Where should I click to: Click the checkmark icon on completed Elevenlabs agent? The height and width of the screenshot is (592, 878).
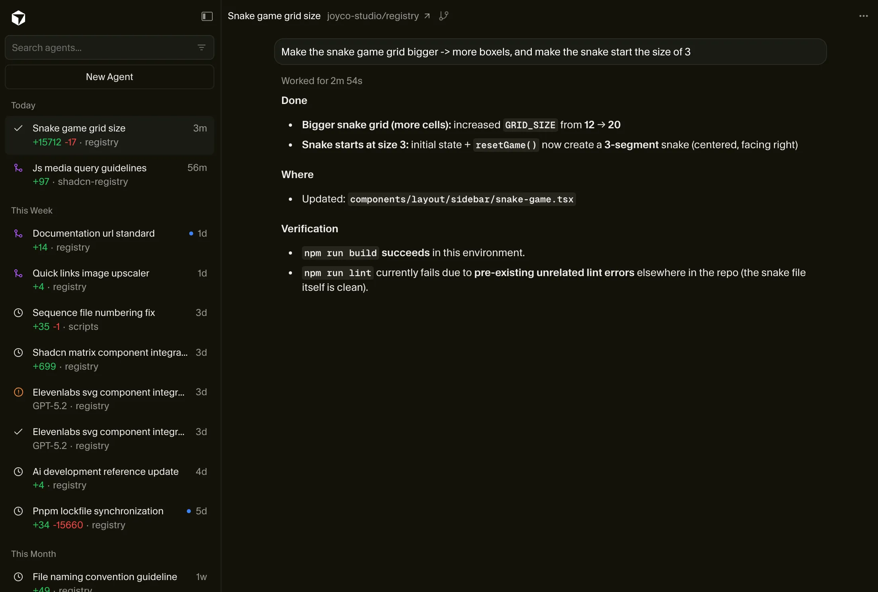point(18,432)
